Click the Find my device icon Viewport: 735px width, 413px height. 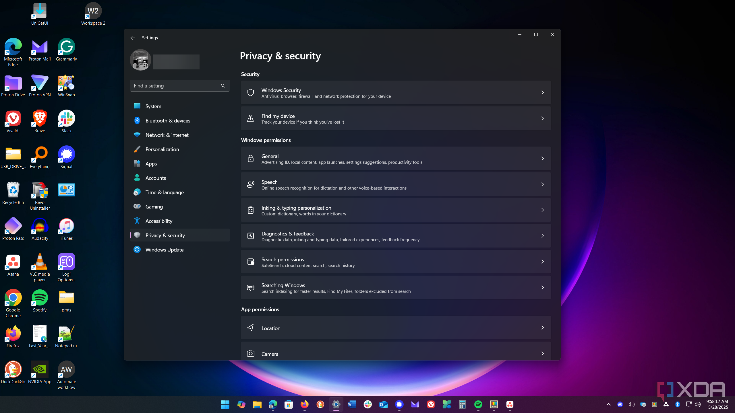tap(251, 118)
